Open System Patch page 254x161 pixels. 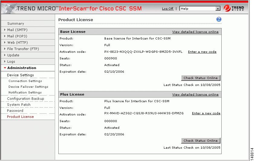19,105
